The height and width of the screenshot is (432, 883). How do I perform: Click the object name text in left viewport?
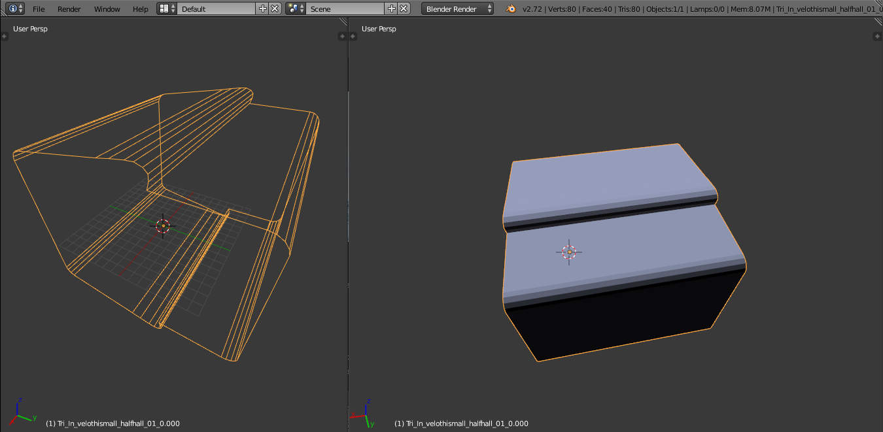(x=113, y=424)
